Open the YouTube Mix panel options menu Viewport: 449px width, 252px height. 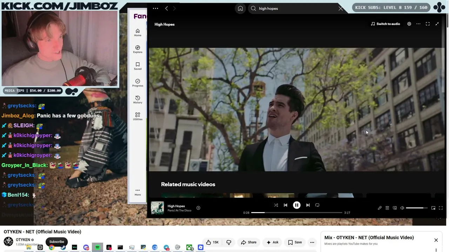pyautogui.click(x=436, y=250)
